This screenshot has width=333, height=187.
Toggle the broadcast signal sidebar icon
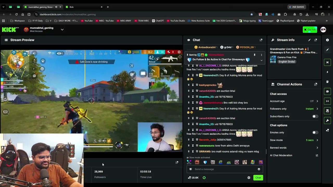click(x=328, y=101)
